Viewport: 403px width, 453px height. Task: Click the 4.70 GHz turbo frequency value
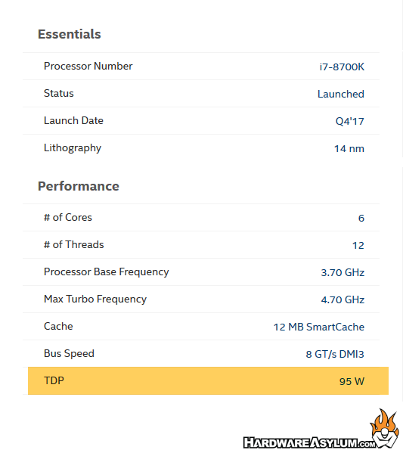[343, 299]
